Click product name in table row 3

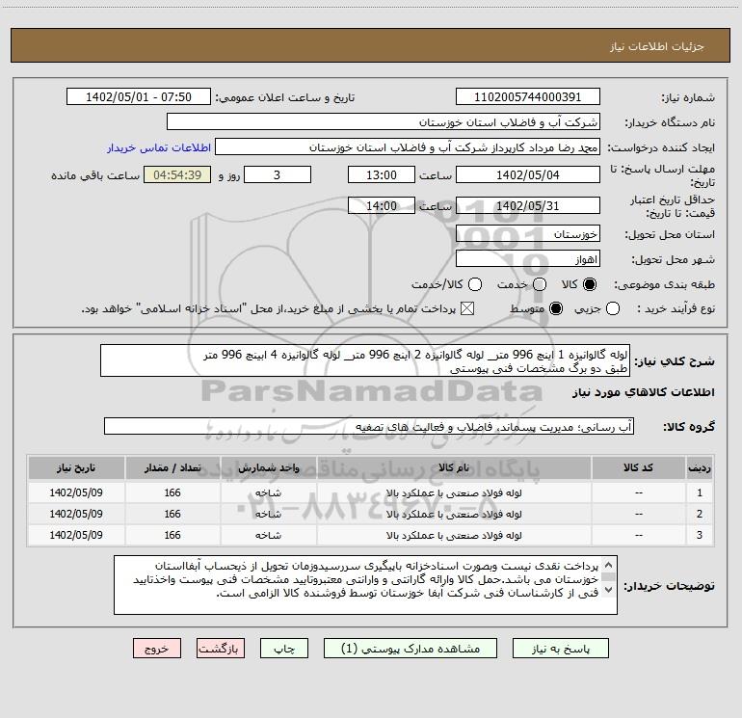pos(454,535)
